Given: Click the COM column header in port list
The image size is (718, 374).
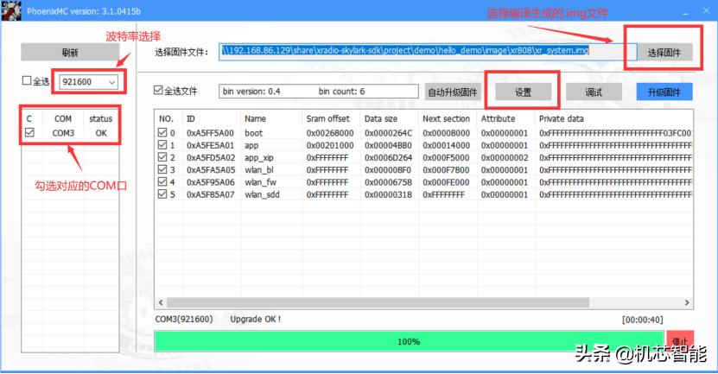Looking at the screenshot, I should pos(63,119).
